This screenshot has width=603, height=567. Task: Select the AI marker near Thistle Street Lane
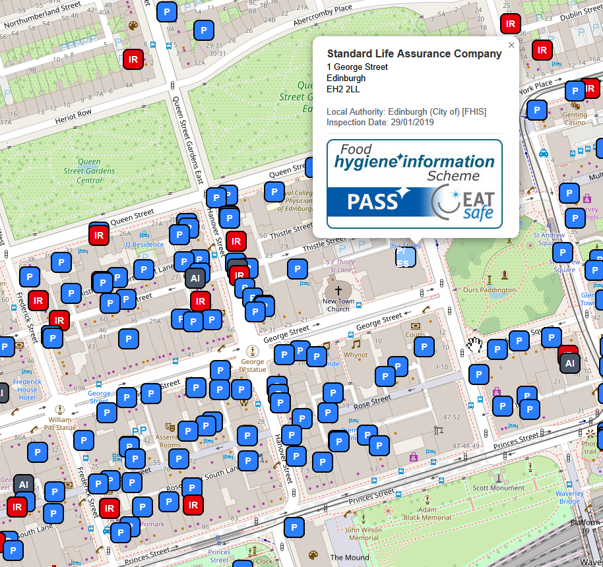click(195, 278)
